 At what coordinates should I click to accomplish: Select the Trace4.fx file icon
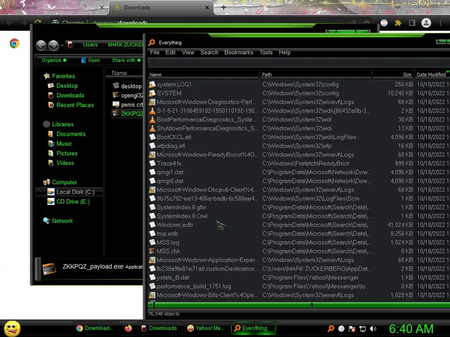click(152, 163)
